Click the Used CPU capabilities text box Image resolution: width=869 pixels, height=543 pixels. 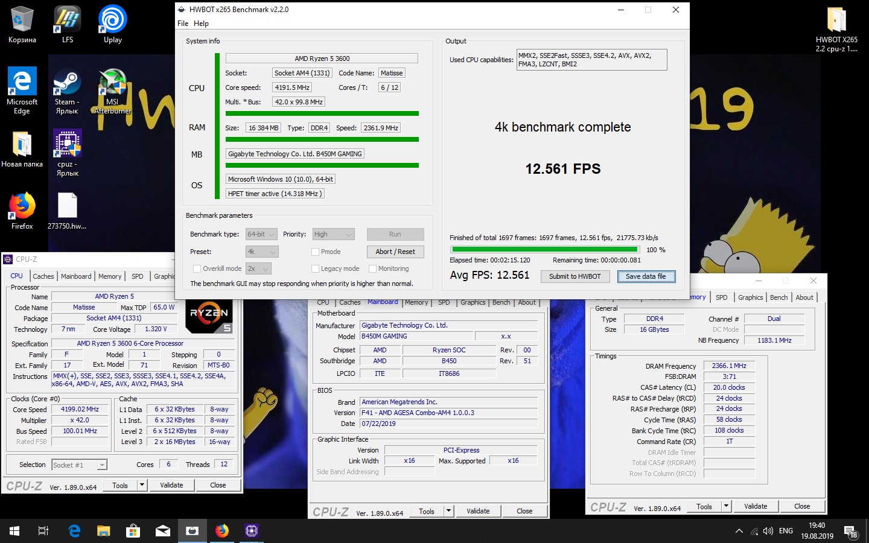click(592, 60)
